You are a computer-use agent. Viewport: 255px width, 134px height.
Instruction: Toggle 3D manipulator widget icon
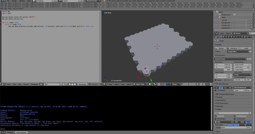pos(162,84)
